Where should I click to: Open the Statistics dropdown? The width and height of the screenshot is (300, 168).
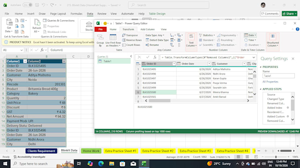point(207,35)
